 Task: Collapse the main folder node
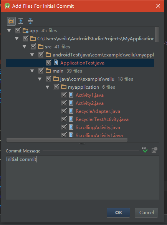[32, 71]
